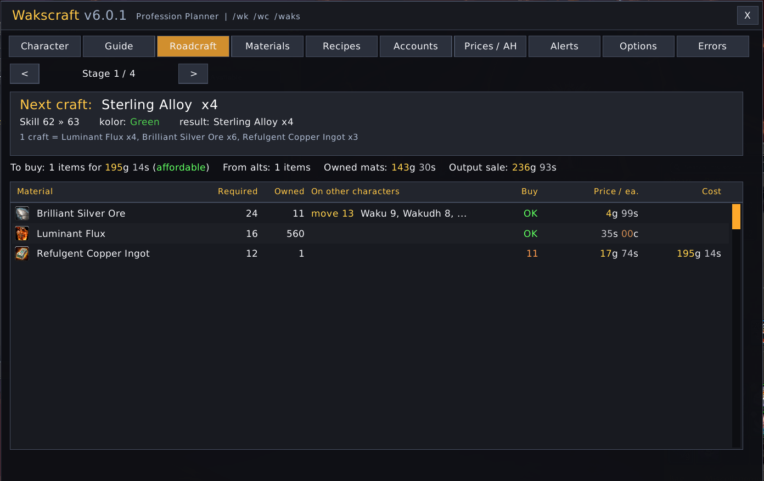Select the Brilliant Silver Ore row name
Viewport: 764px width, 481px height.
point(81,213)
